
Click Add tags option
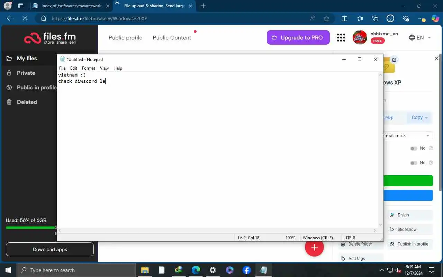click(361, 259)
